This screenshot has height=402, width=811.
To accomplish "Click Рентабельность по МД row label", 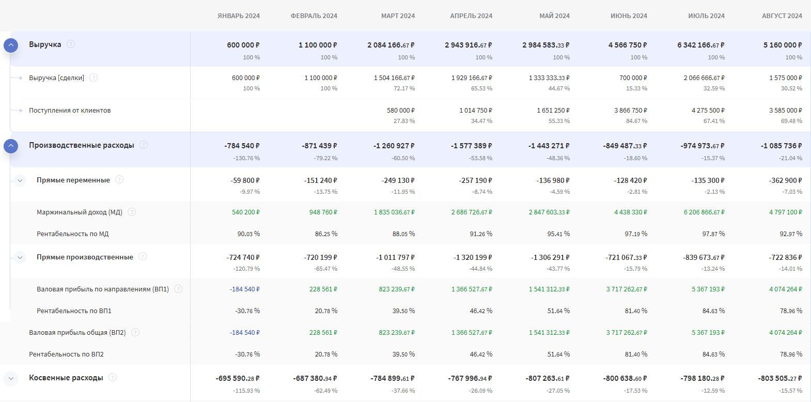I will [x=73, y=234].
